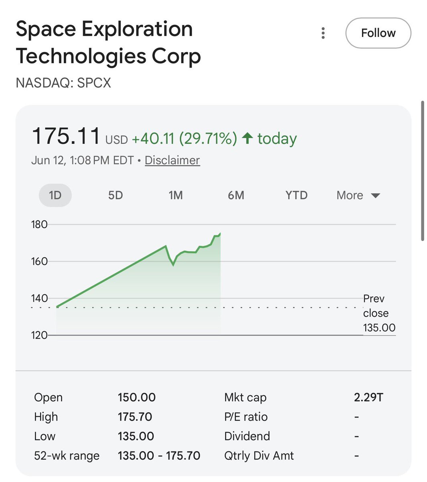Switch to the 5D chart range
This screenshot has width=427, height=482.
coord(115,195)
